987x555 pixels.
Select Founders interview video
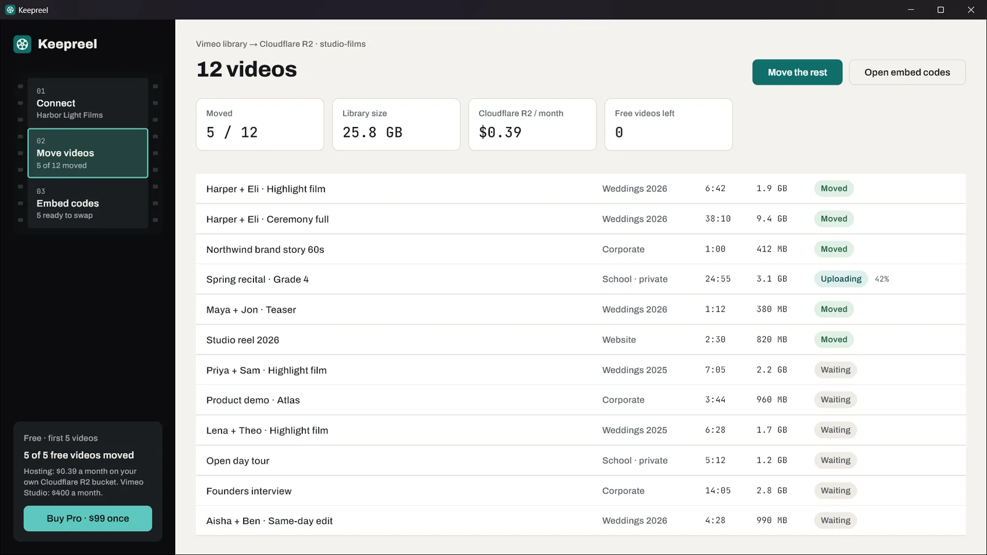[x=580, y=491]
